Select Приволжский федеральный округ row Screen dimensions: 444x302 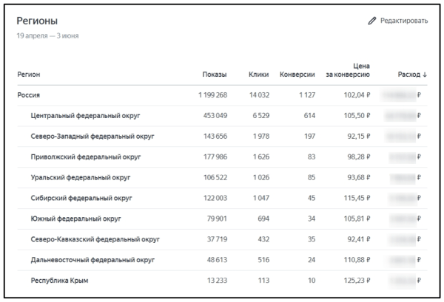86,157
